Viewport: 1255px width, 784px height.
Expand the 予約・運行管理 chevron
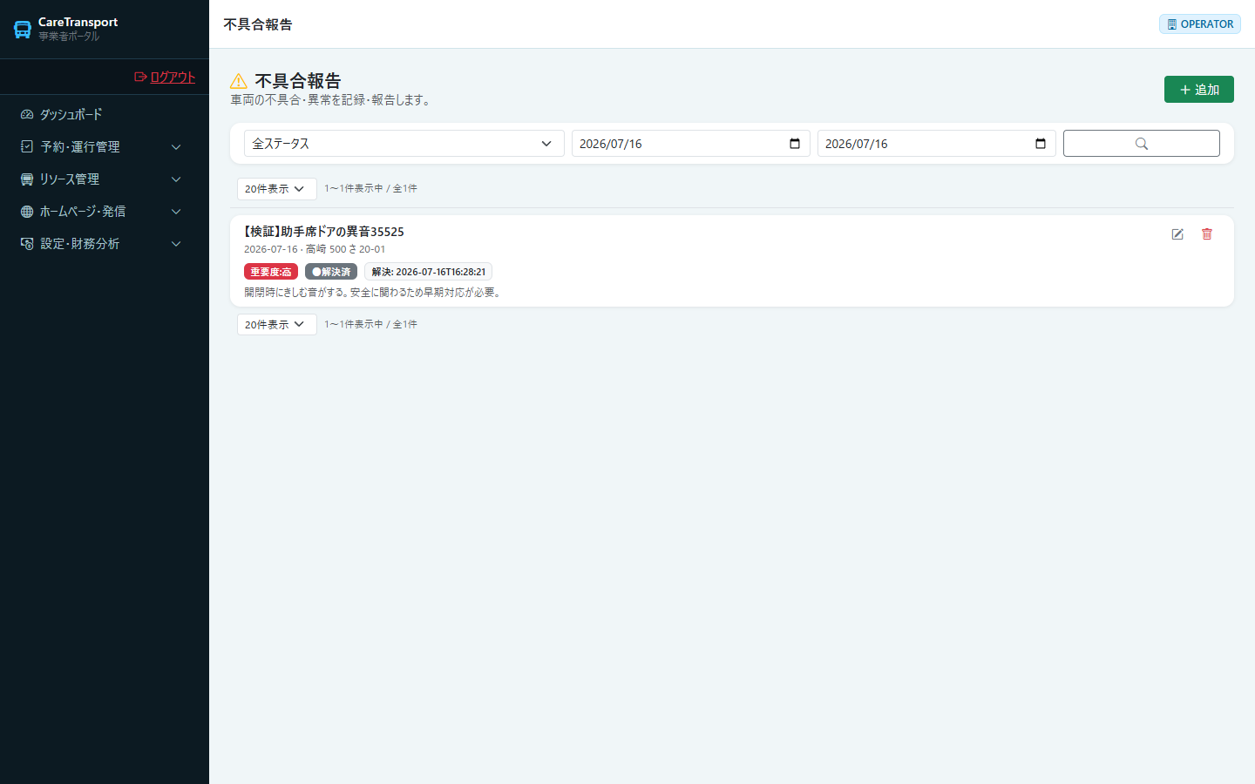(x=176, y=147)
